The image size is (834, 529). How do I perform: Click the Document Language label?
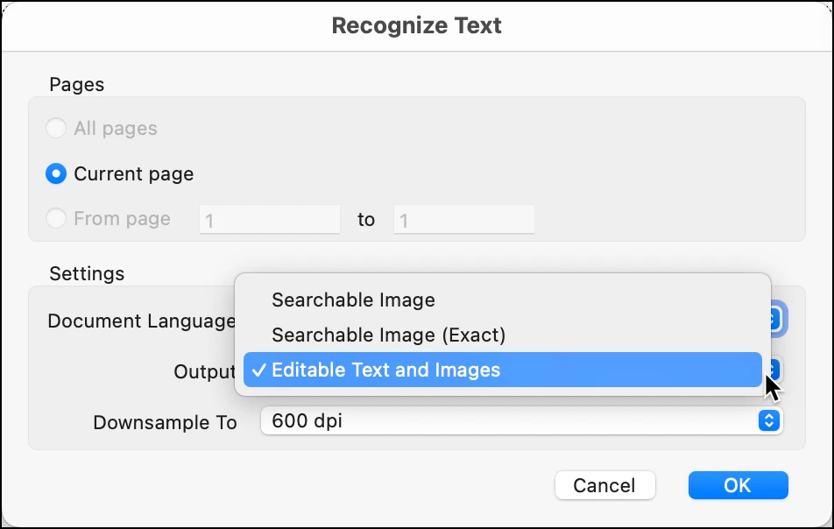(x=140, y=321)
